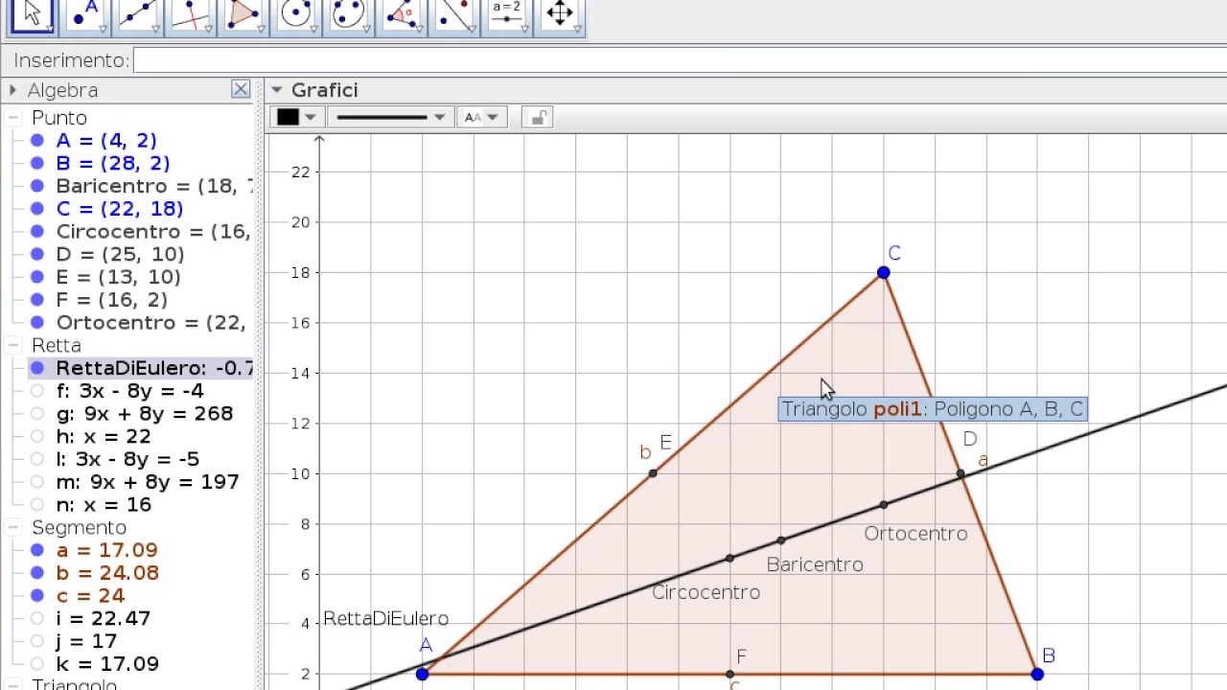Show segment k = 17.09
This screenshot has width=1227, height=690.
(37, 664)
